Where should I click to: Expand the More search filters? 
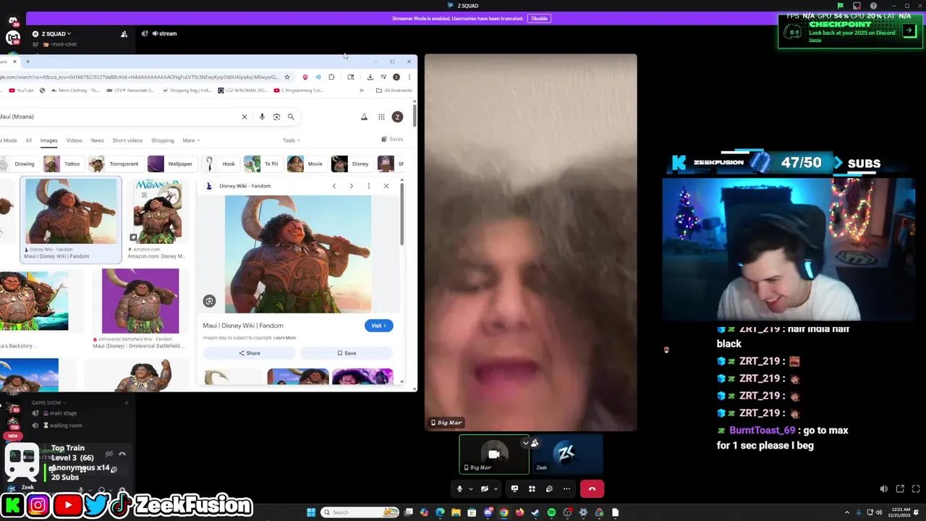click(x=191, y=140)
